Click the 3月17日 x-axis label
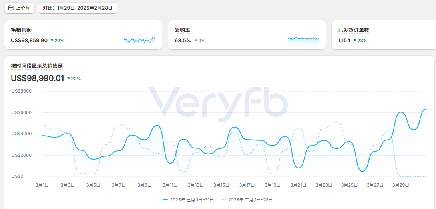436x209 pixels. click(247, 185)
